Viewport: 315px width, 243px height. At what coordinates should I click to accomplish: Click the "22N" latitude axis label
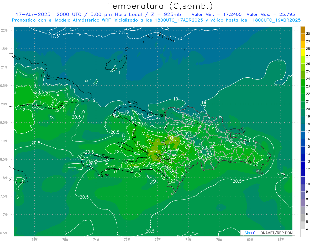tap(4, 30)
